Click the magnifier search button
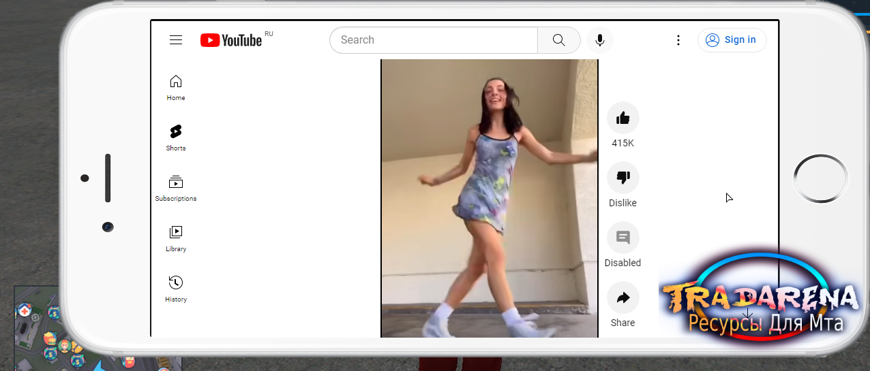Screen dimensions: 870x371 click(x=559, y=40)
